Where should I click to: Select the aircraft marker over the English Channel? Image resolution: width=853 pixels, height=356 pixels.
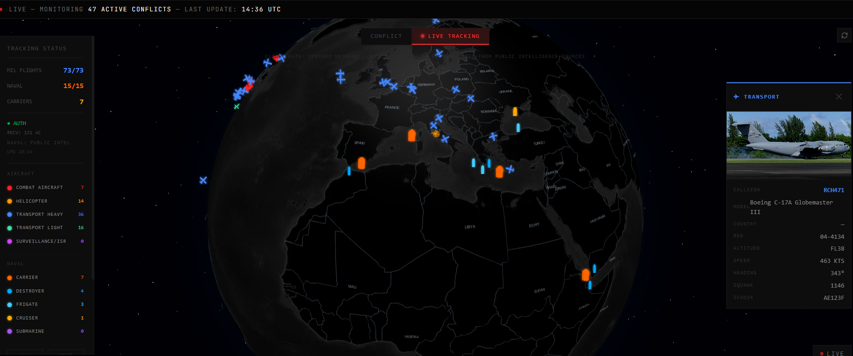(x=394, y=86)
